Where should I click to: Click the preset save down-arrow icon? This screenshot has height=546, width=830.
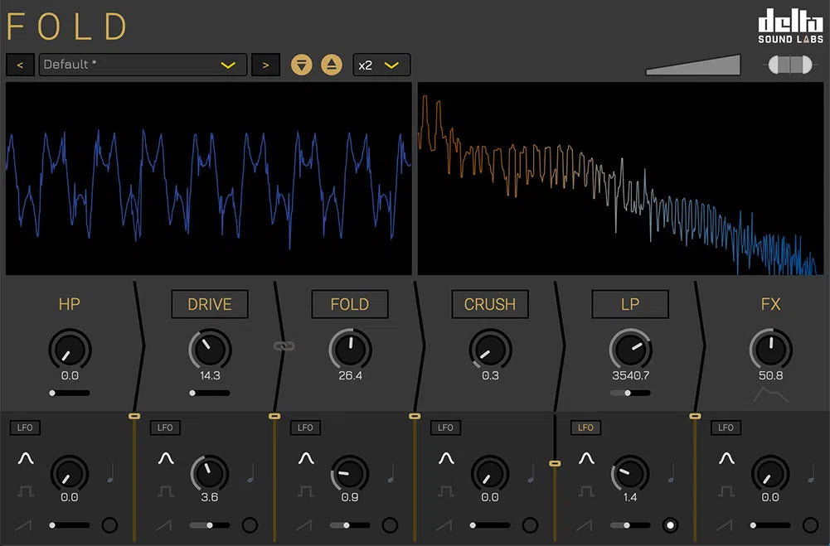coord(302,64)
